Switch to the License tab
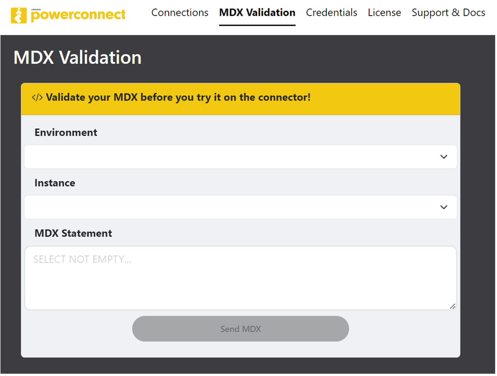This screenshot has height=376, width=497. [x=384, y=13]
